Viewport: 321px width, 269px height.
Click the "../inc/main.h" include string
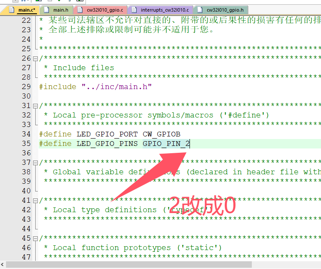116,87
